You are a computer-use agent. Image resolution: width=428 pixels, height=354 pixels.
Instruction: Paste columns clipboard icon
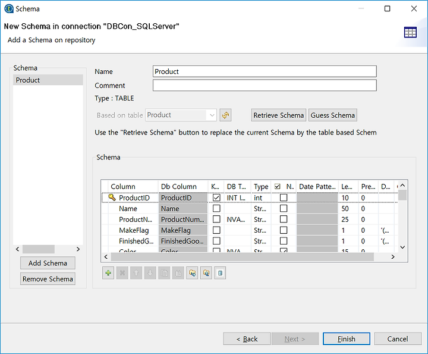coord(178,273)
